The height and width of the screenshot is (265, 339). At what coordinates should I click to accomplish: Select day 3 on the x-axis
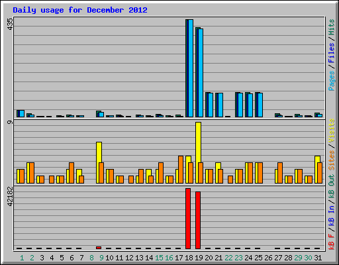pos(42,258)
